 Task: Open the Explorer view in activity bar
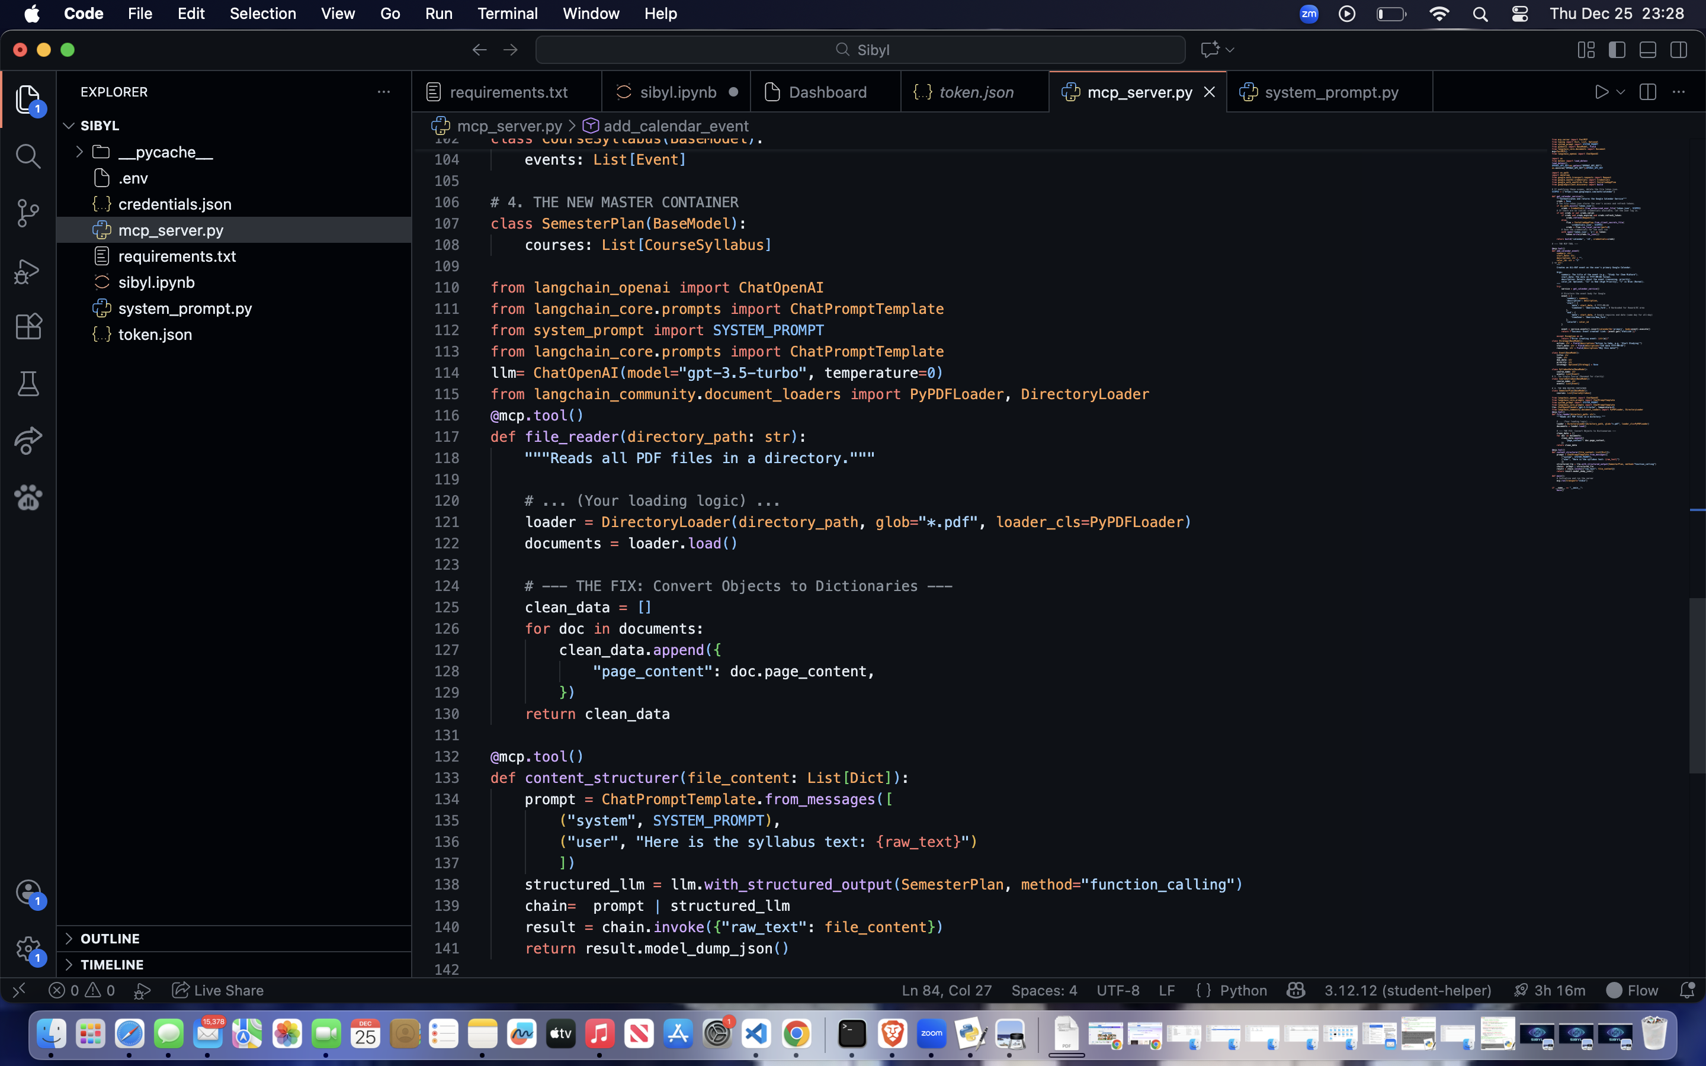point(27,99)
